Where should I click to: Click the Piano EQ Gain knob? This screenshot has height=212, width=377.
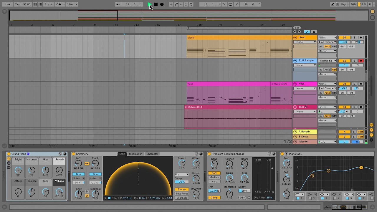[x=287, y=179]
